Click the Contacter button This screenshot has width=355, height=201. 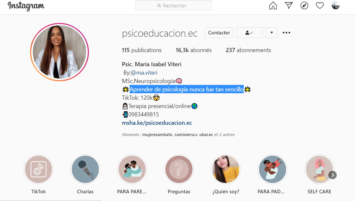coord(219,33)
